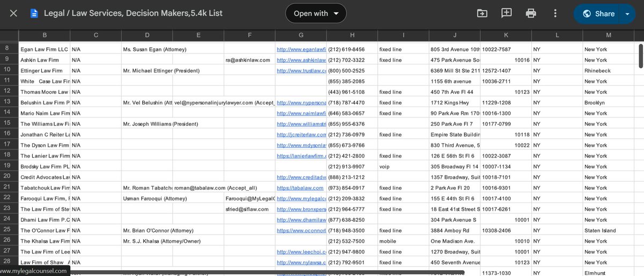Click the Share button

click(x=598, y=13)
